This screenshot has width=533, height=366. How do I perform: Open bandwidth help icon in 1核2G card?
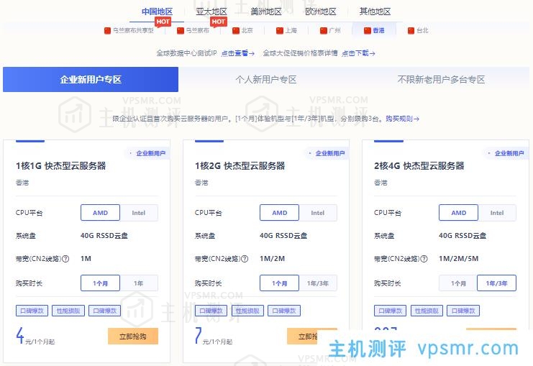pyautogui.click(x=245, y=259)
